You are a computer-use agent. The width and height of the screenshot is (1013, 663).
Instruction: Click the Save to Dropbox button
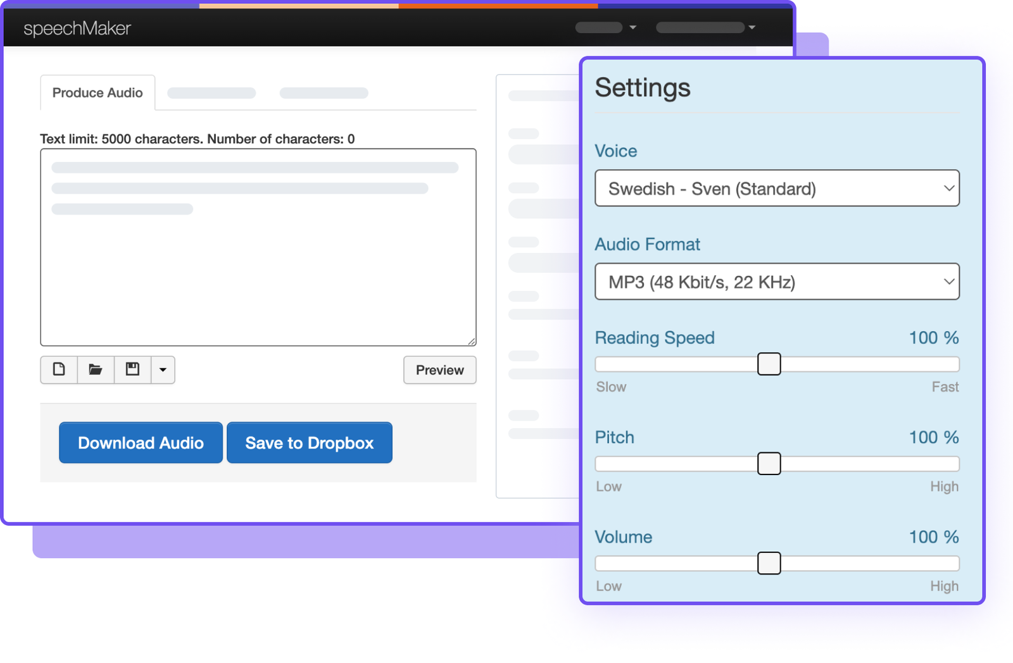point(310,443)
